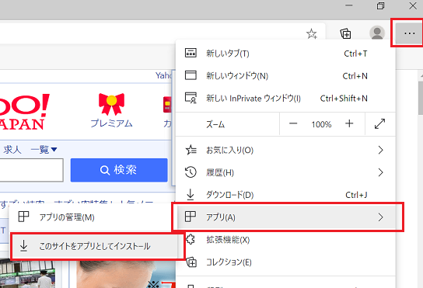Screen dimensions: 423x288
Task: Click the アプリの管理 grid icon
Action: click(23, 217)
